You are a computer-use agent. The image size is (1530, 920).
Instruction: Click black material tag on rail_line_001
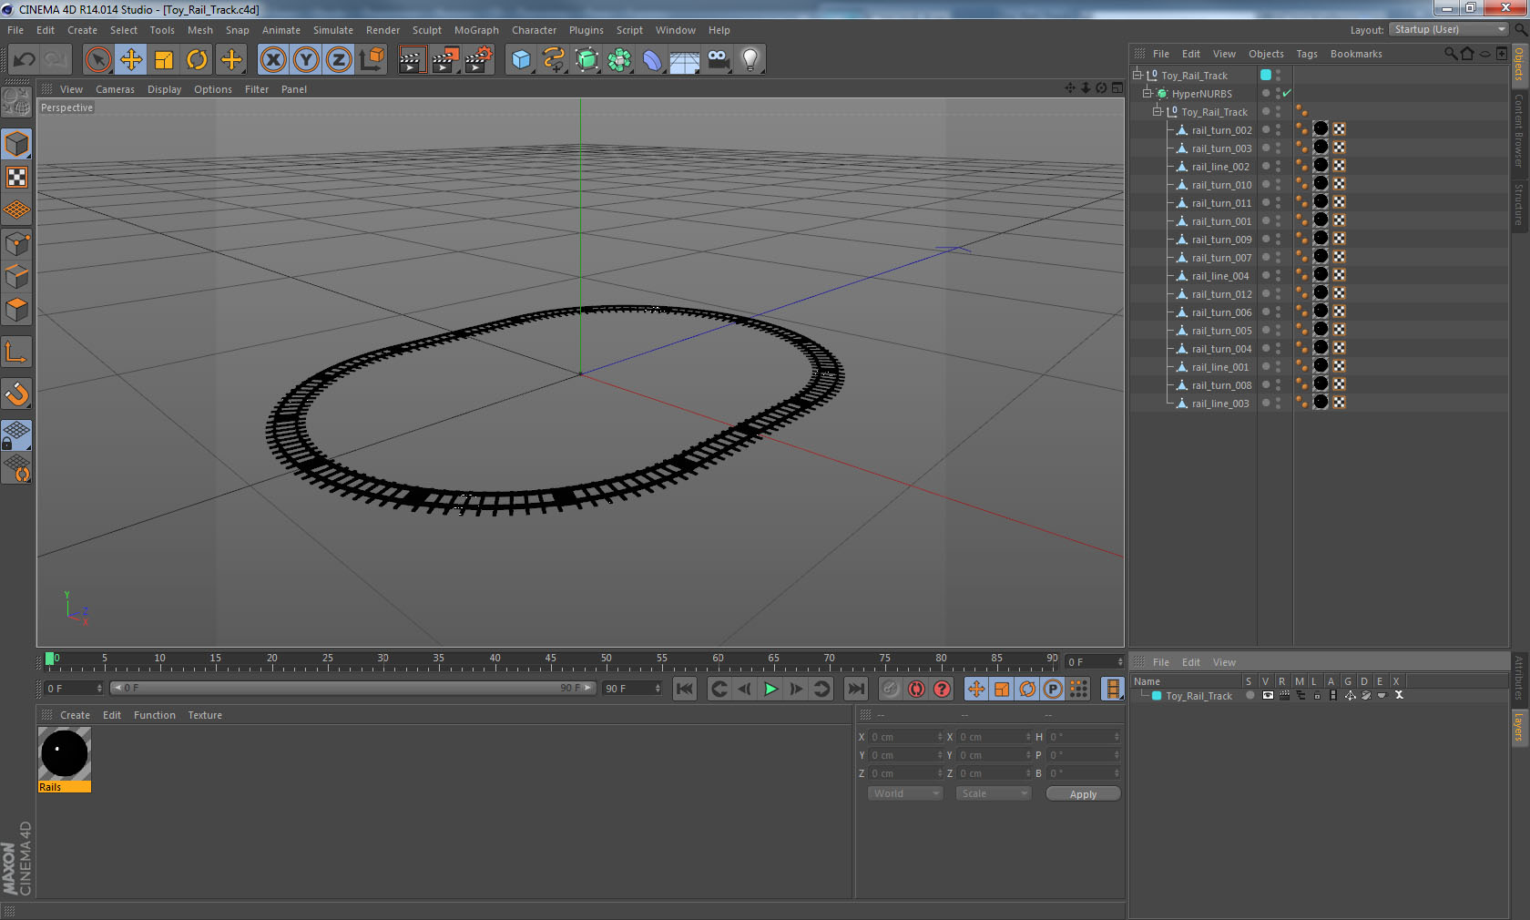[x=1321, y=366]
